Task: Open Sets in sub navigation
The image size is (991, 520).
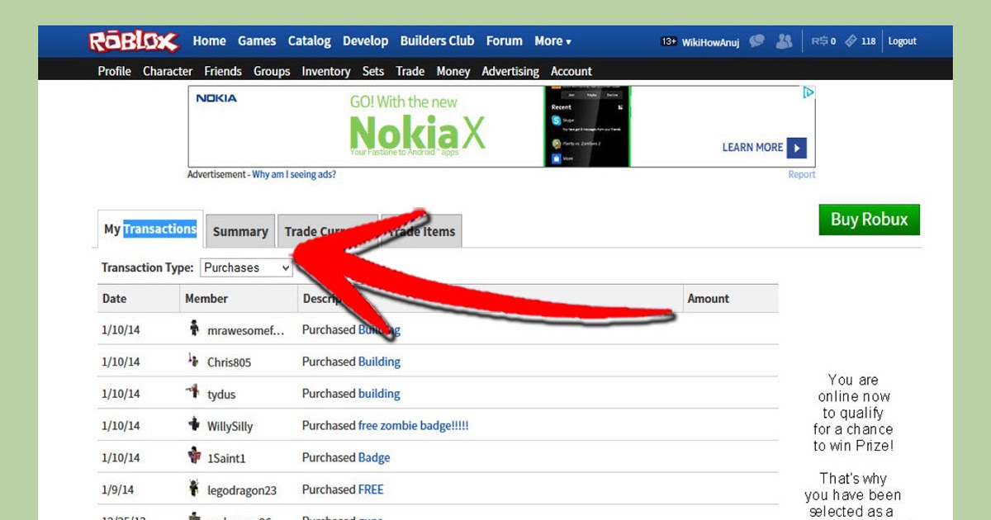Action: (x=373, y=71)
